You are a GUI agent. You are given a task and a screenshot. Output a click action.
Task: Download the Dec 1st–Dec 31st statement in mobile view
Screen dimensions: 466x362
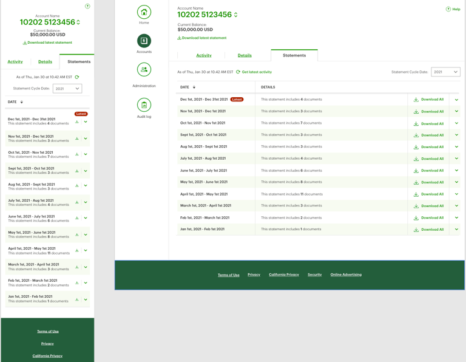76,121
